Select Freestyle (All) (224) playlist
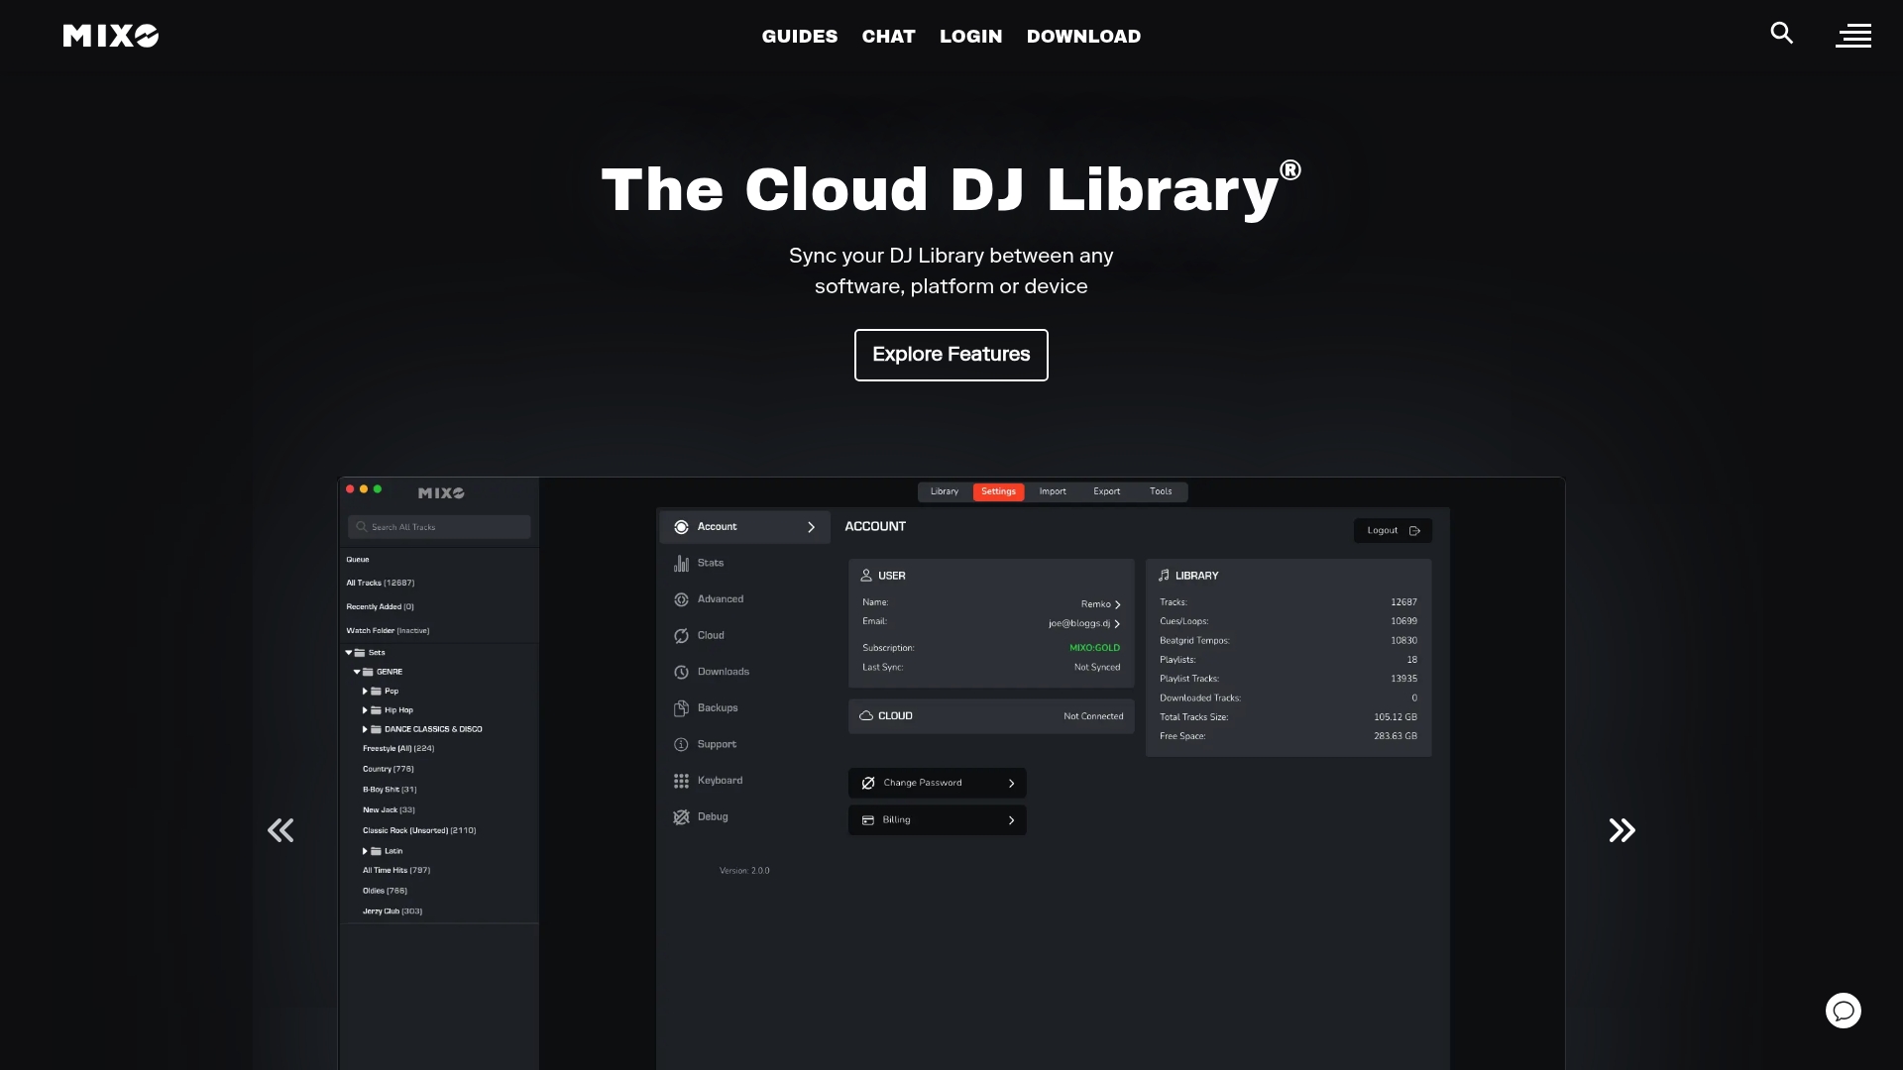Image resolution: width=1903 pixels, height=1070 pixels. click(x=398, y=749)
